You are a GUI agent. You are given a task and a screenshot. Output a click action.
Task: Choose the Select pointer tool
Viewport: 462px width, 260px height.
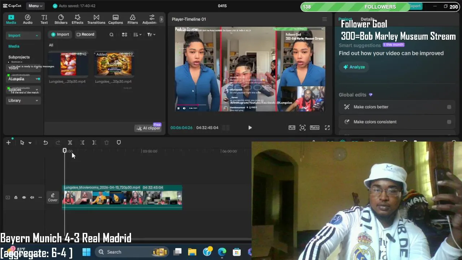pyautogui.click(x=22, y=143)
